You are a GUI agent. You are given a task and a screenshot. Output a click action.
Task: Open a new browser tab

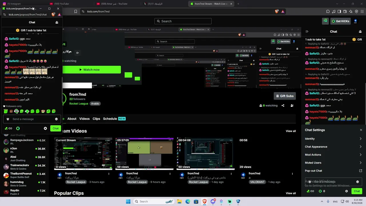click(238, 4)
